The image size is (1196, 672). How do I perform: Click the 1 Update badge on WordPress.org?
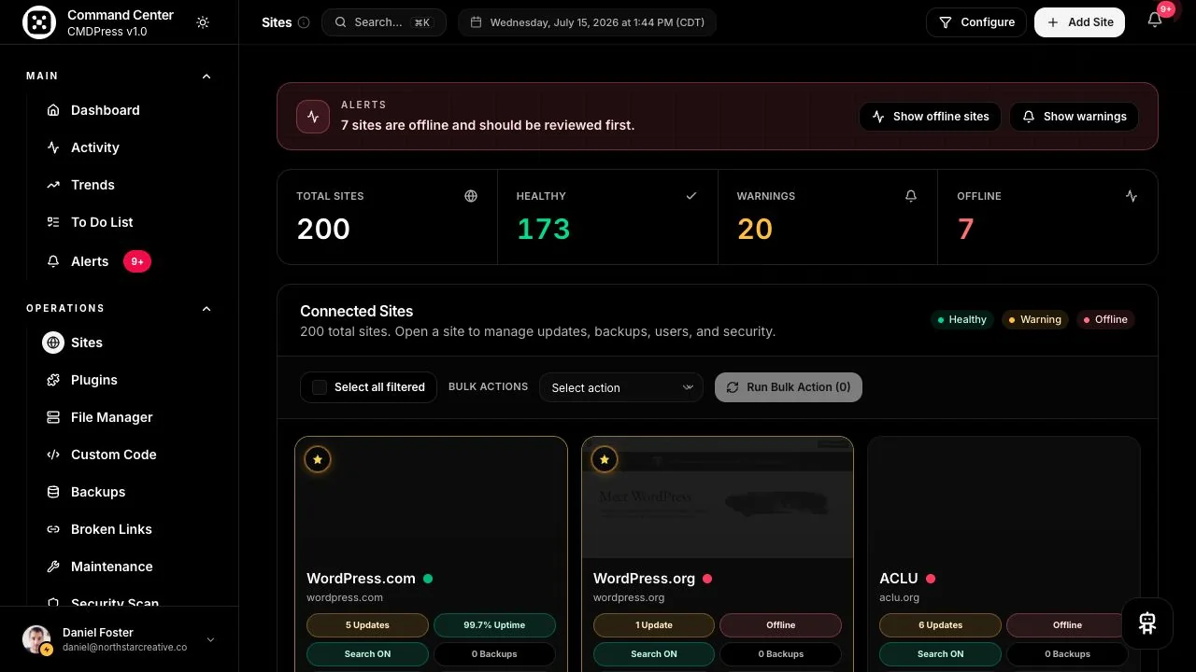654,625
